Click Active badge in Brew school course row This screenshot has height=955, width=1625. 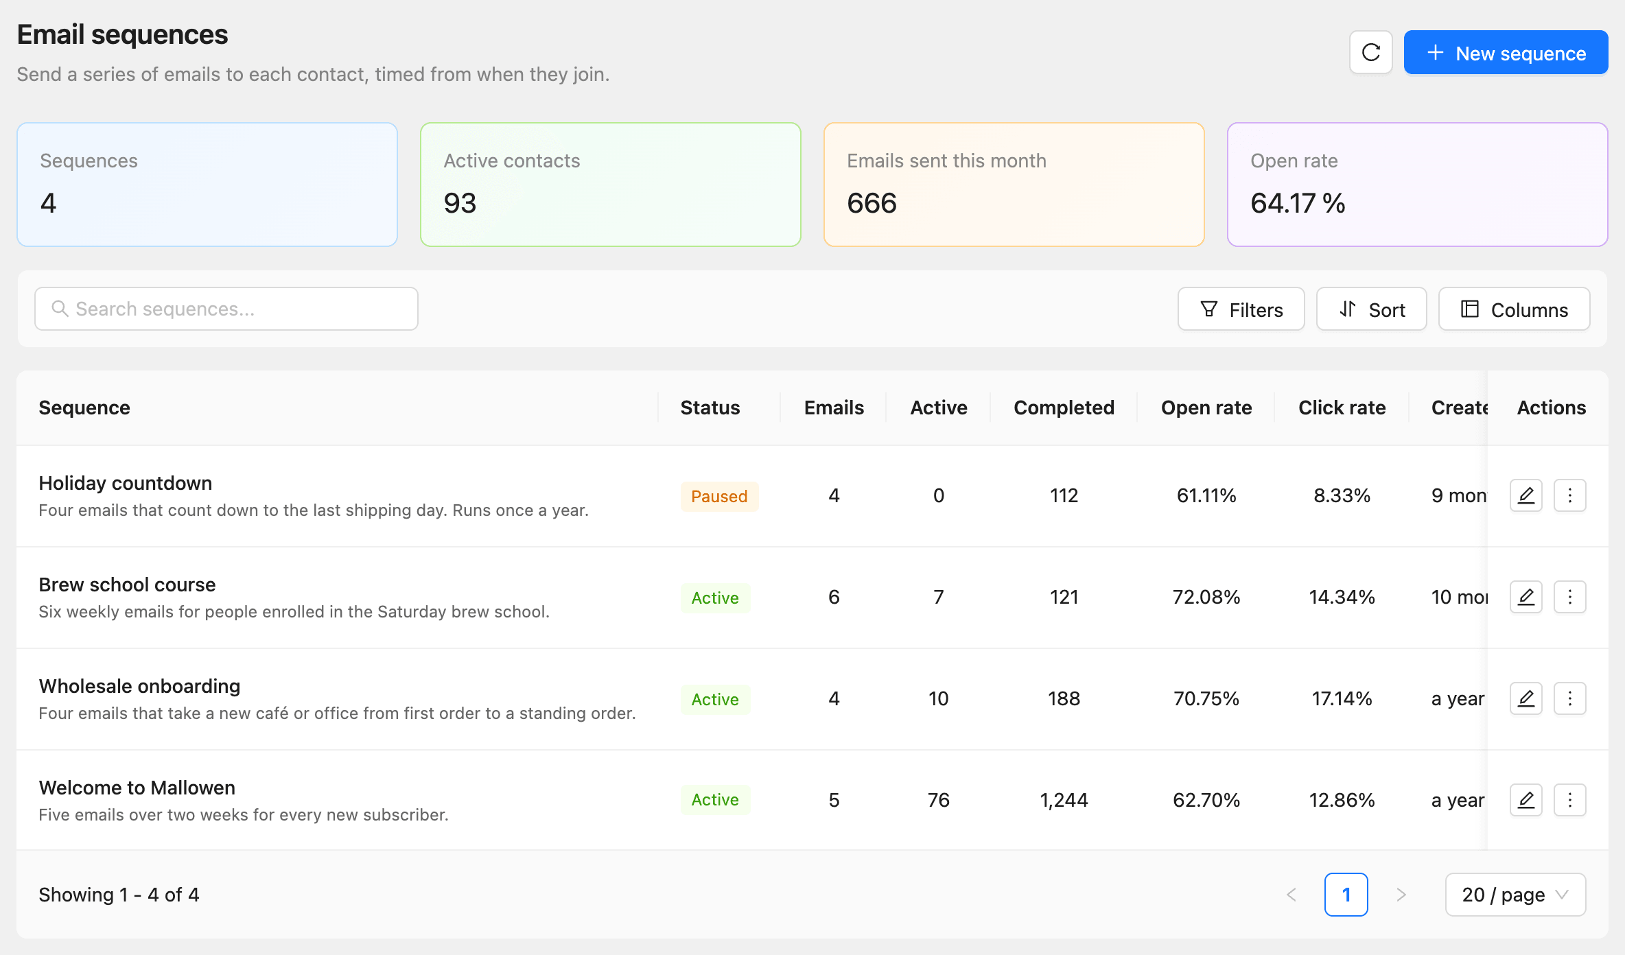(715, 598)
